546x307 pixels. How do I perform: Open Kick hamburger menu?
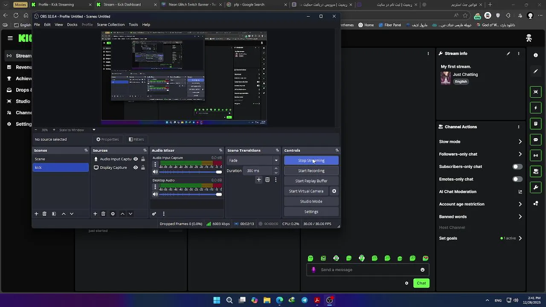point(10,38)
